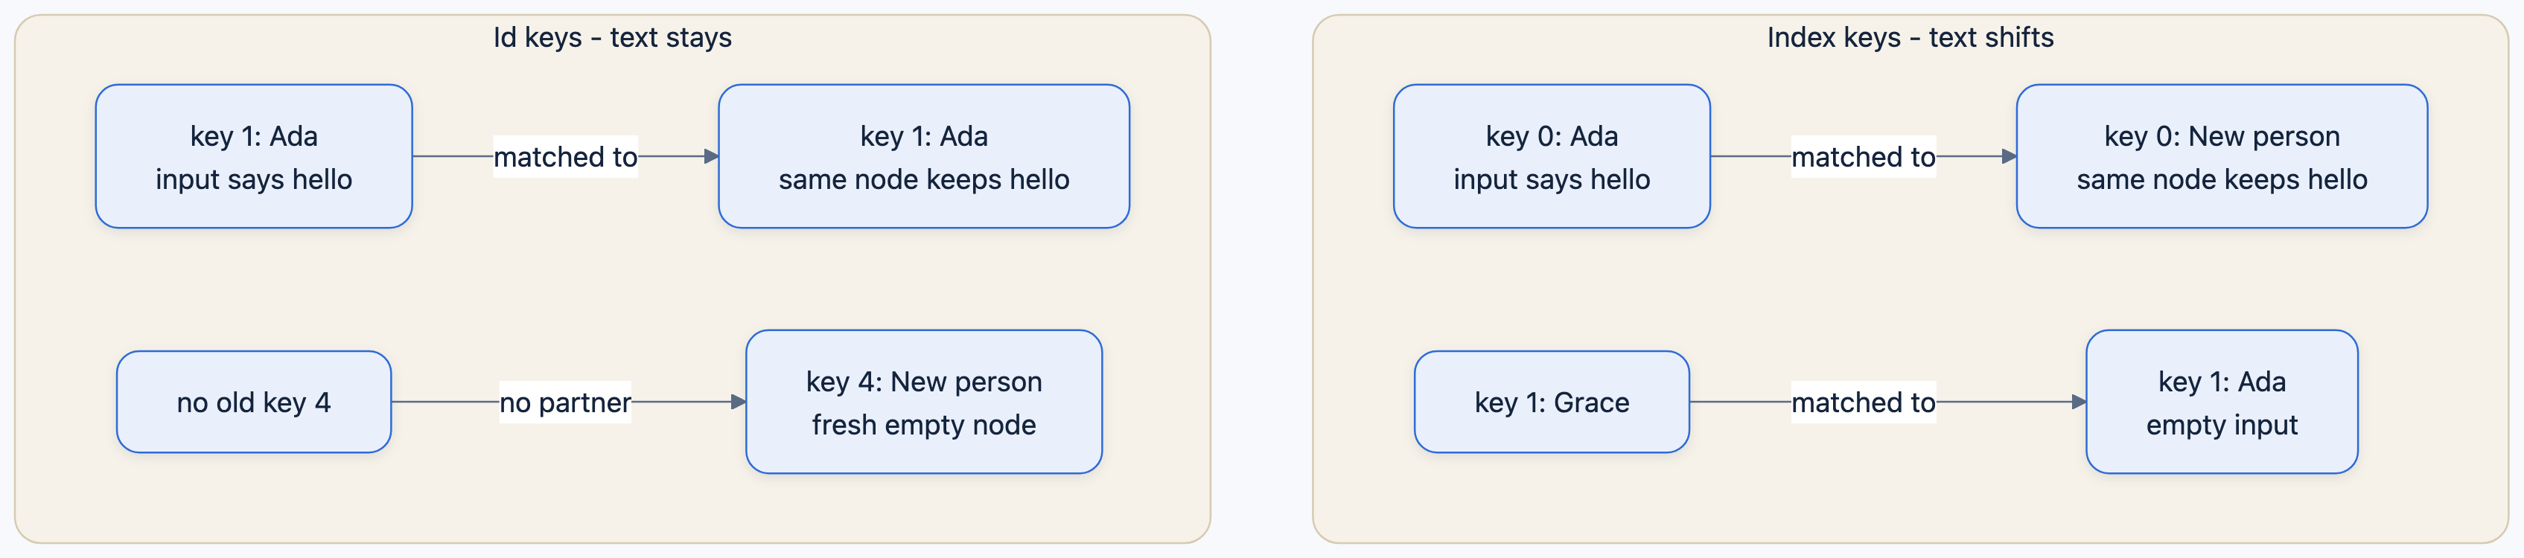Screen dimensions: 2524x558
Task: Select the 'no old key 4' node
Action: (254, 403)
